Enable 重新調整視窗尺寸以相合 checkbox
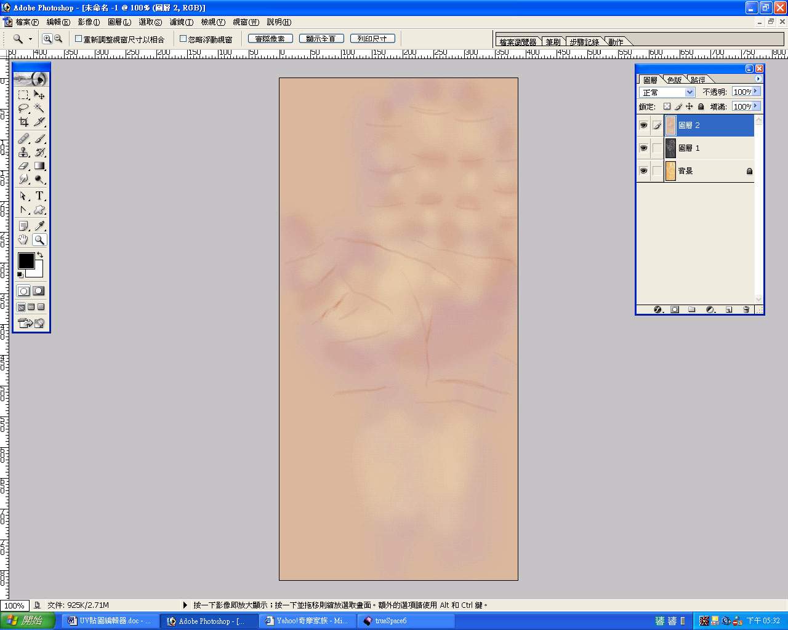Screen dimensions: 788x630 [79, 39]
